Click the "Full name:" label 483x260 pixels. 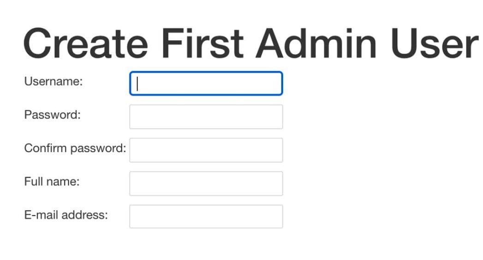52,181
